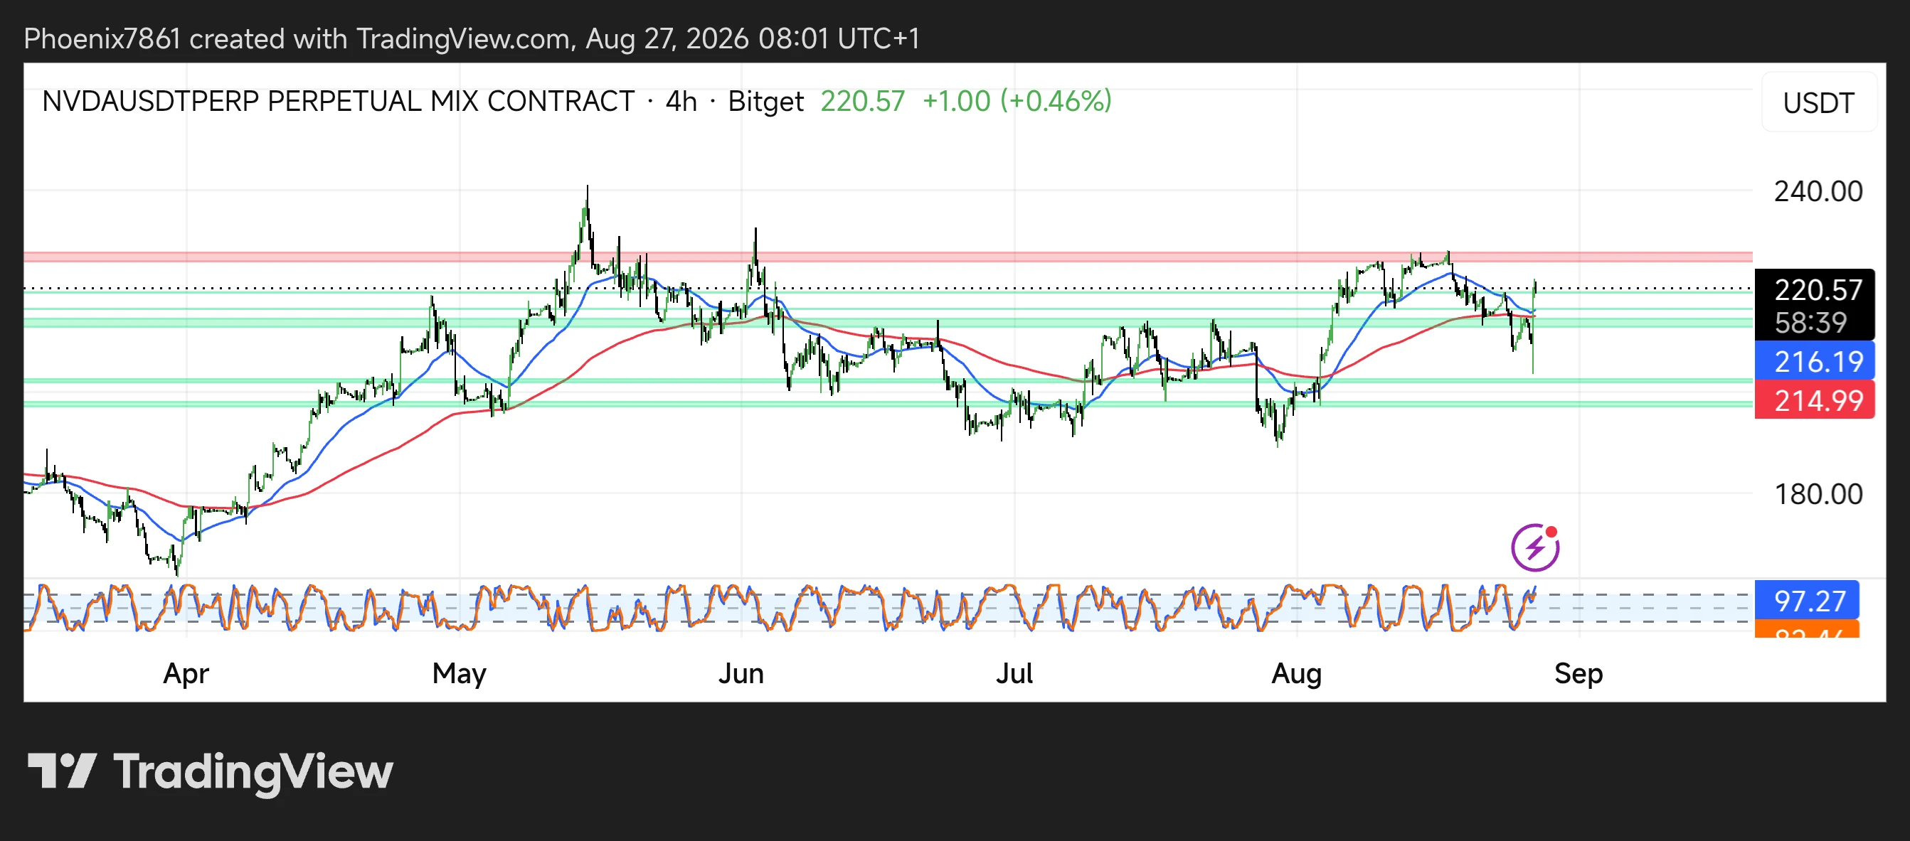
Task: Click the 58:39 candle countdown timer
Action: (x=1810, y=322)
